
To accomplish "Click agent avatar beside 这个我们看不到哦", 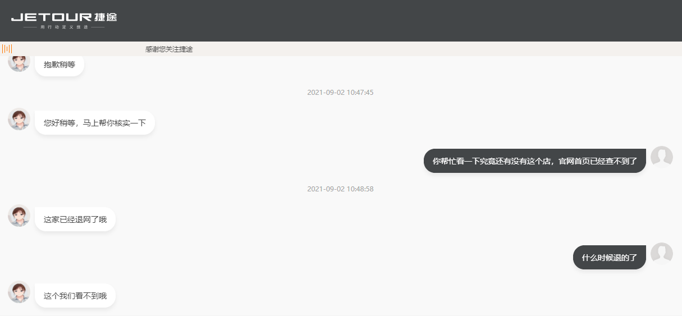I will [x=19, y=292].
